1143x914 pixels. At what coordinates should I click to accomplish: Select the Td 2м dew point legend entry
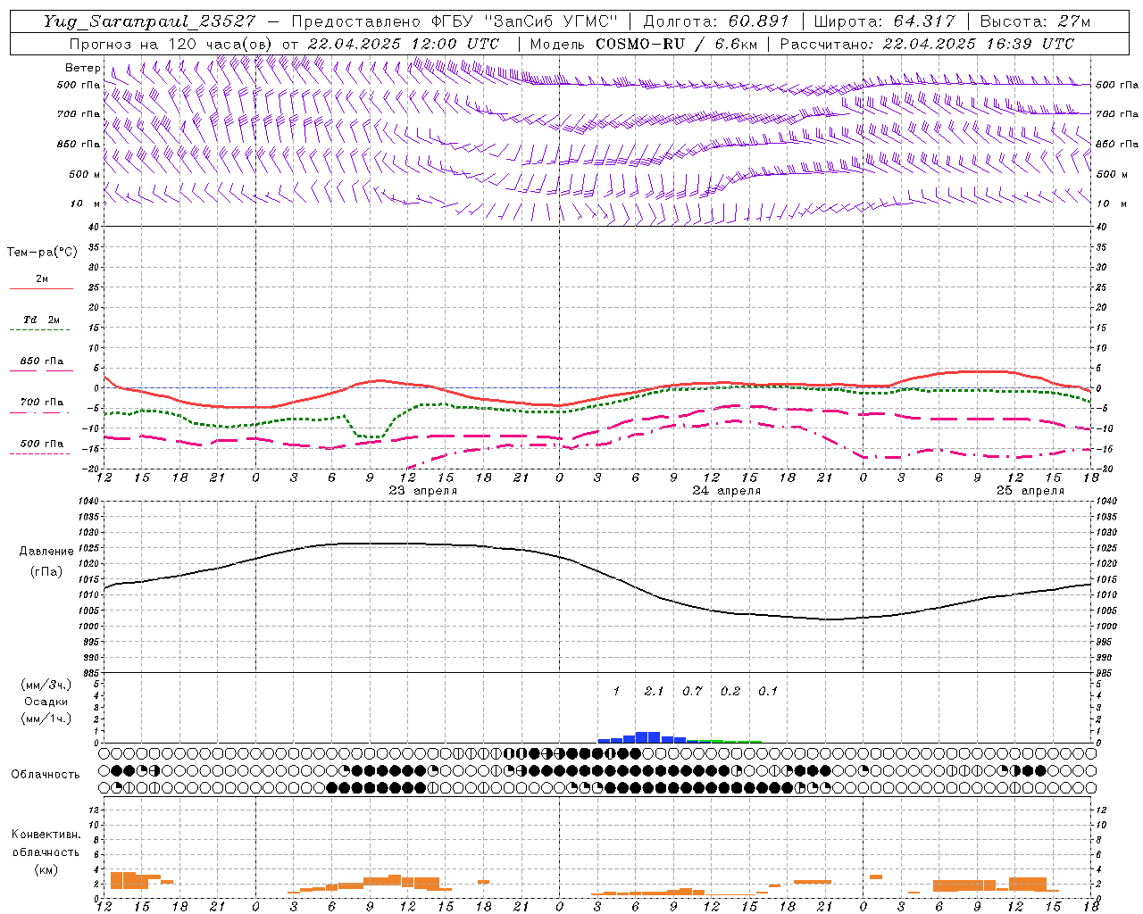pos(42,320)
